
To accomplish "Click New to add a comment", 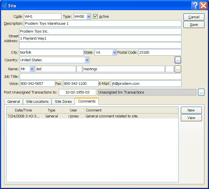I will [191, 110].
